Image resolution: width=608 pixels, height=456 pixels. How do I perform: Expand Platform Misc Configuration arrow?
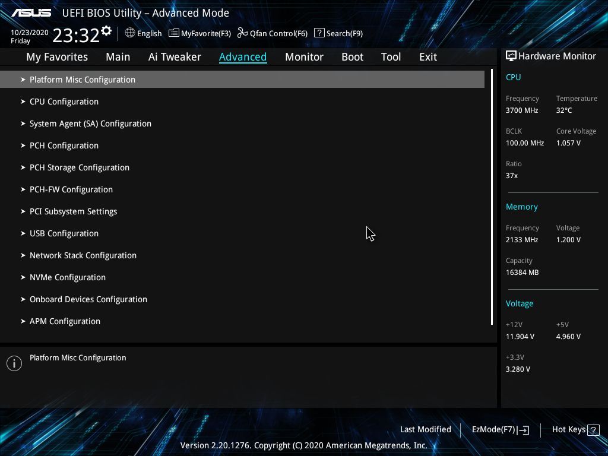pos(23,80)
